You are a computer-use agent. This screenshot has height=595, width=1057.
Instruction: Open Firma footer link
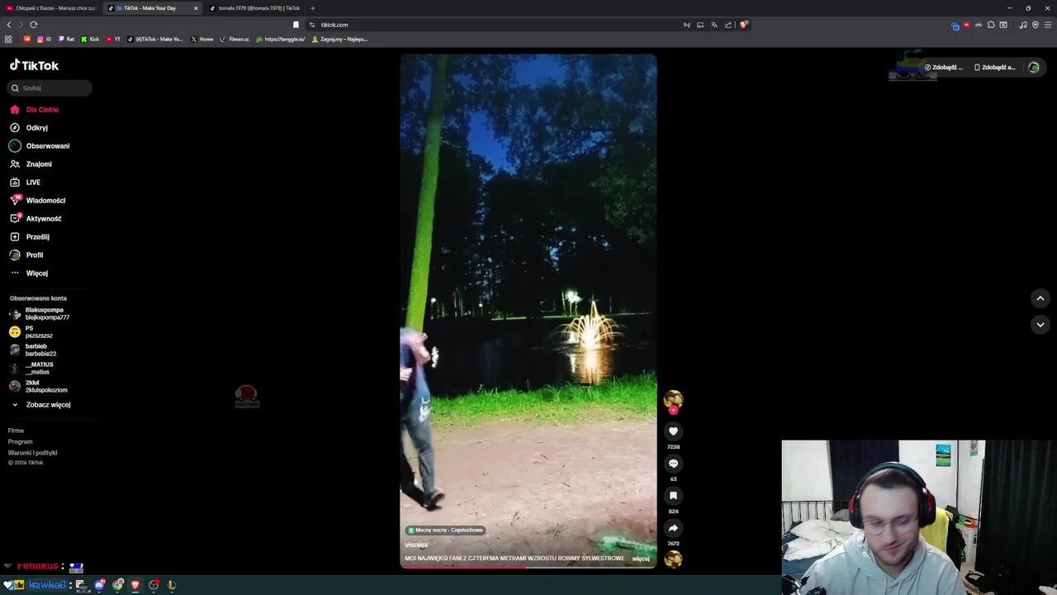16,431
